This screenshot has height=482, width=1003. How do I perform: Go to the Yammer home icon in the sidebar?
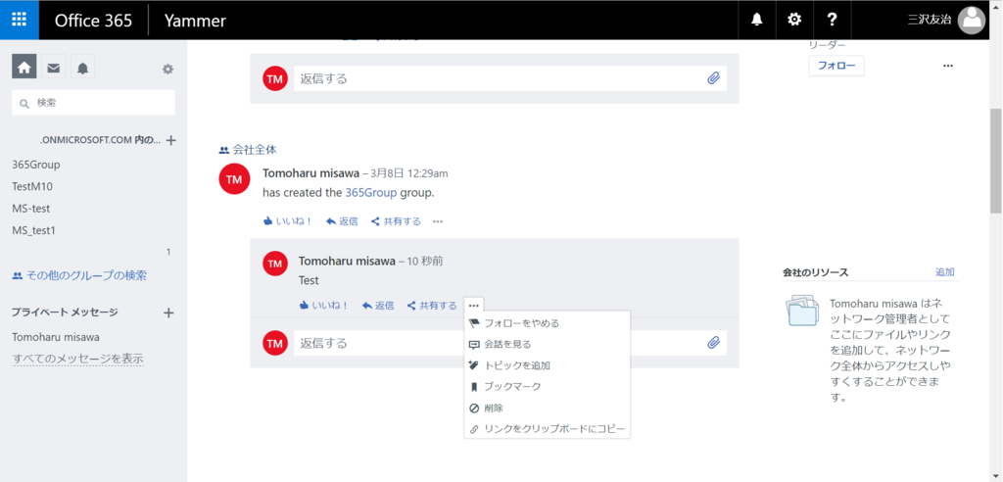click(24, 68)
